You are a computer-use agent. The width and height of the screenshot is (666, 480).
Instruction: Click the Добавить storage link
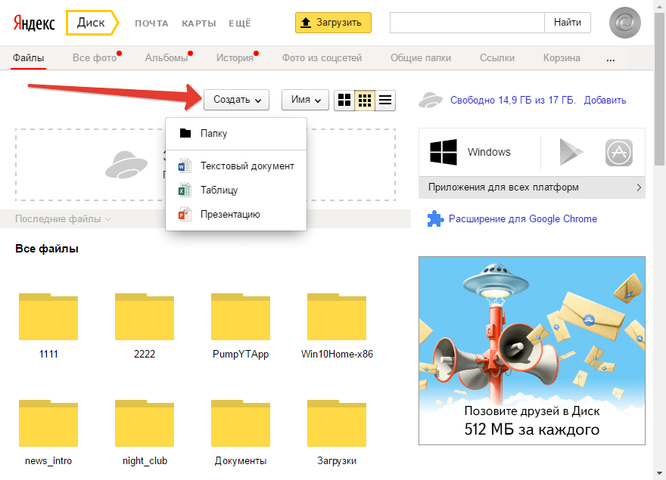click(x=605, y=100)
